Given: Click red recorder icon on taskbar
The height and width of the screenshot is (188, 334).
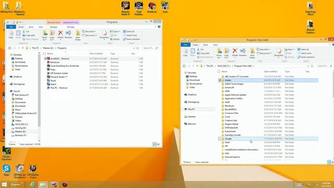Looking at the screenshot, I should 65,184.
